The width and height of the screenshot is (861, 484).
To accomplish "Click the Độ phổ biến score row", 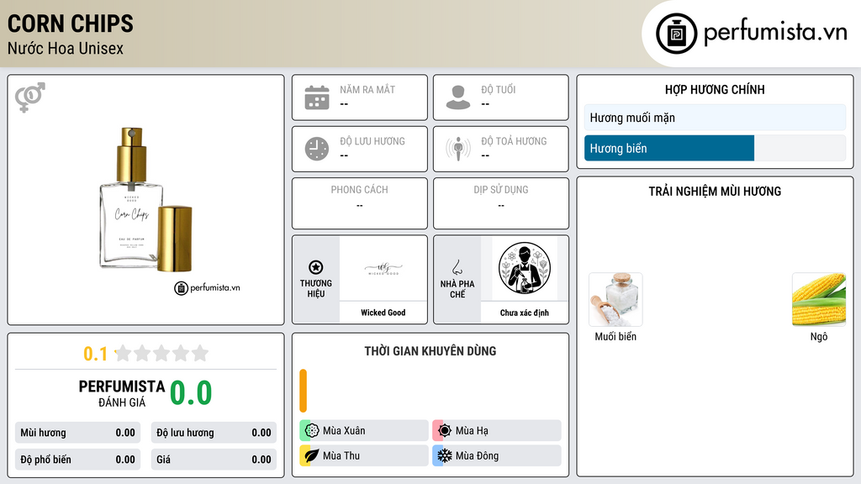I will 78,460.
